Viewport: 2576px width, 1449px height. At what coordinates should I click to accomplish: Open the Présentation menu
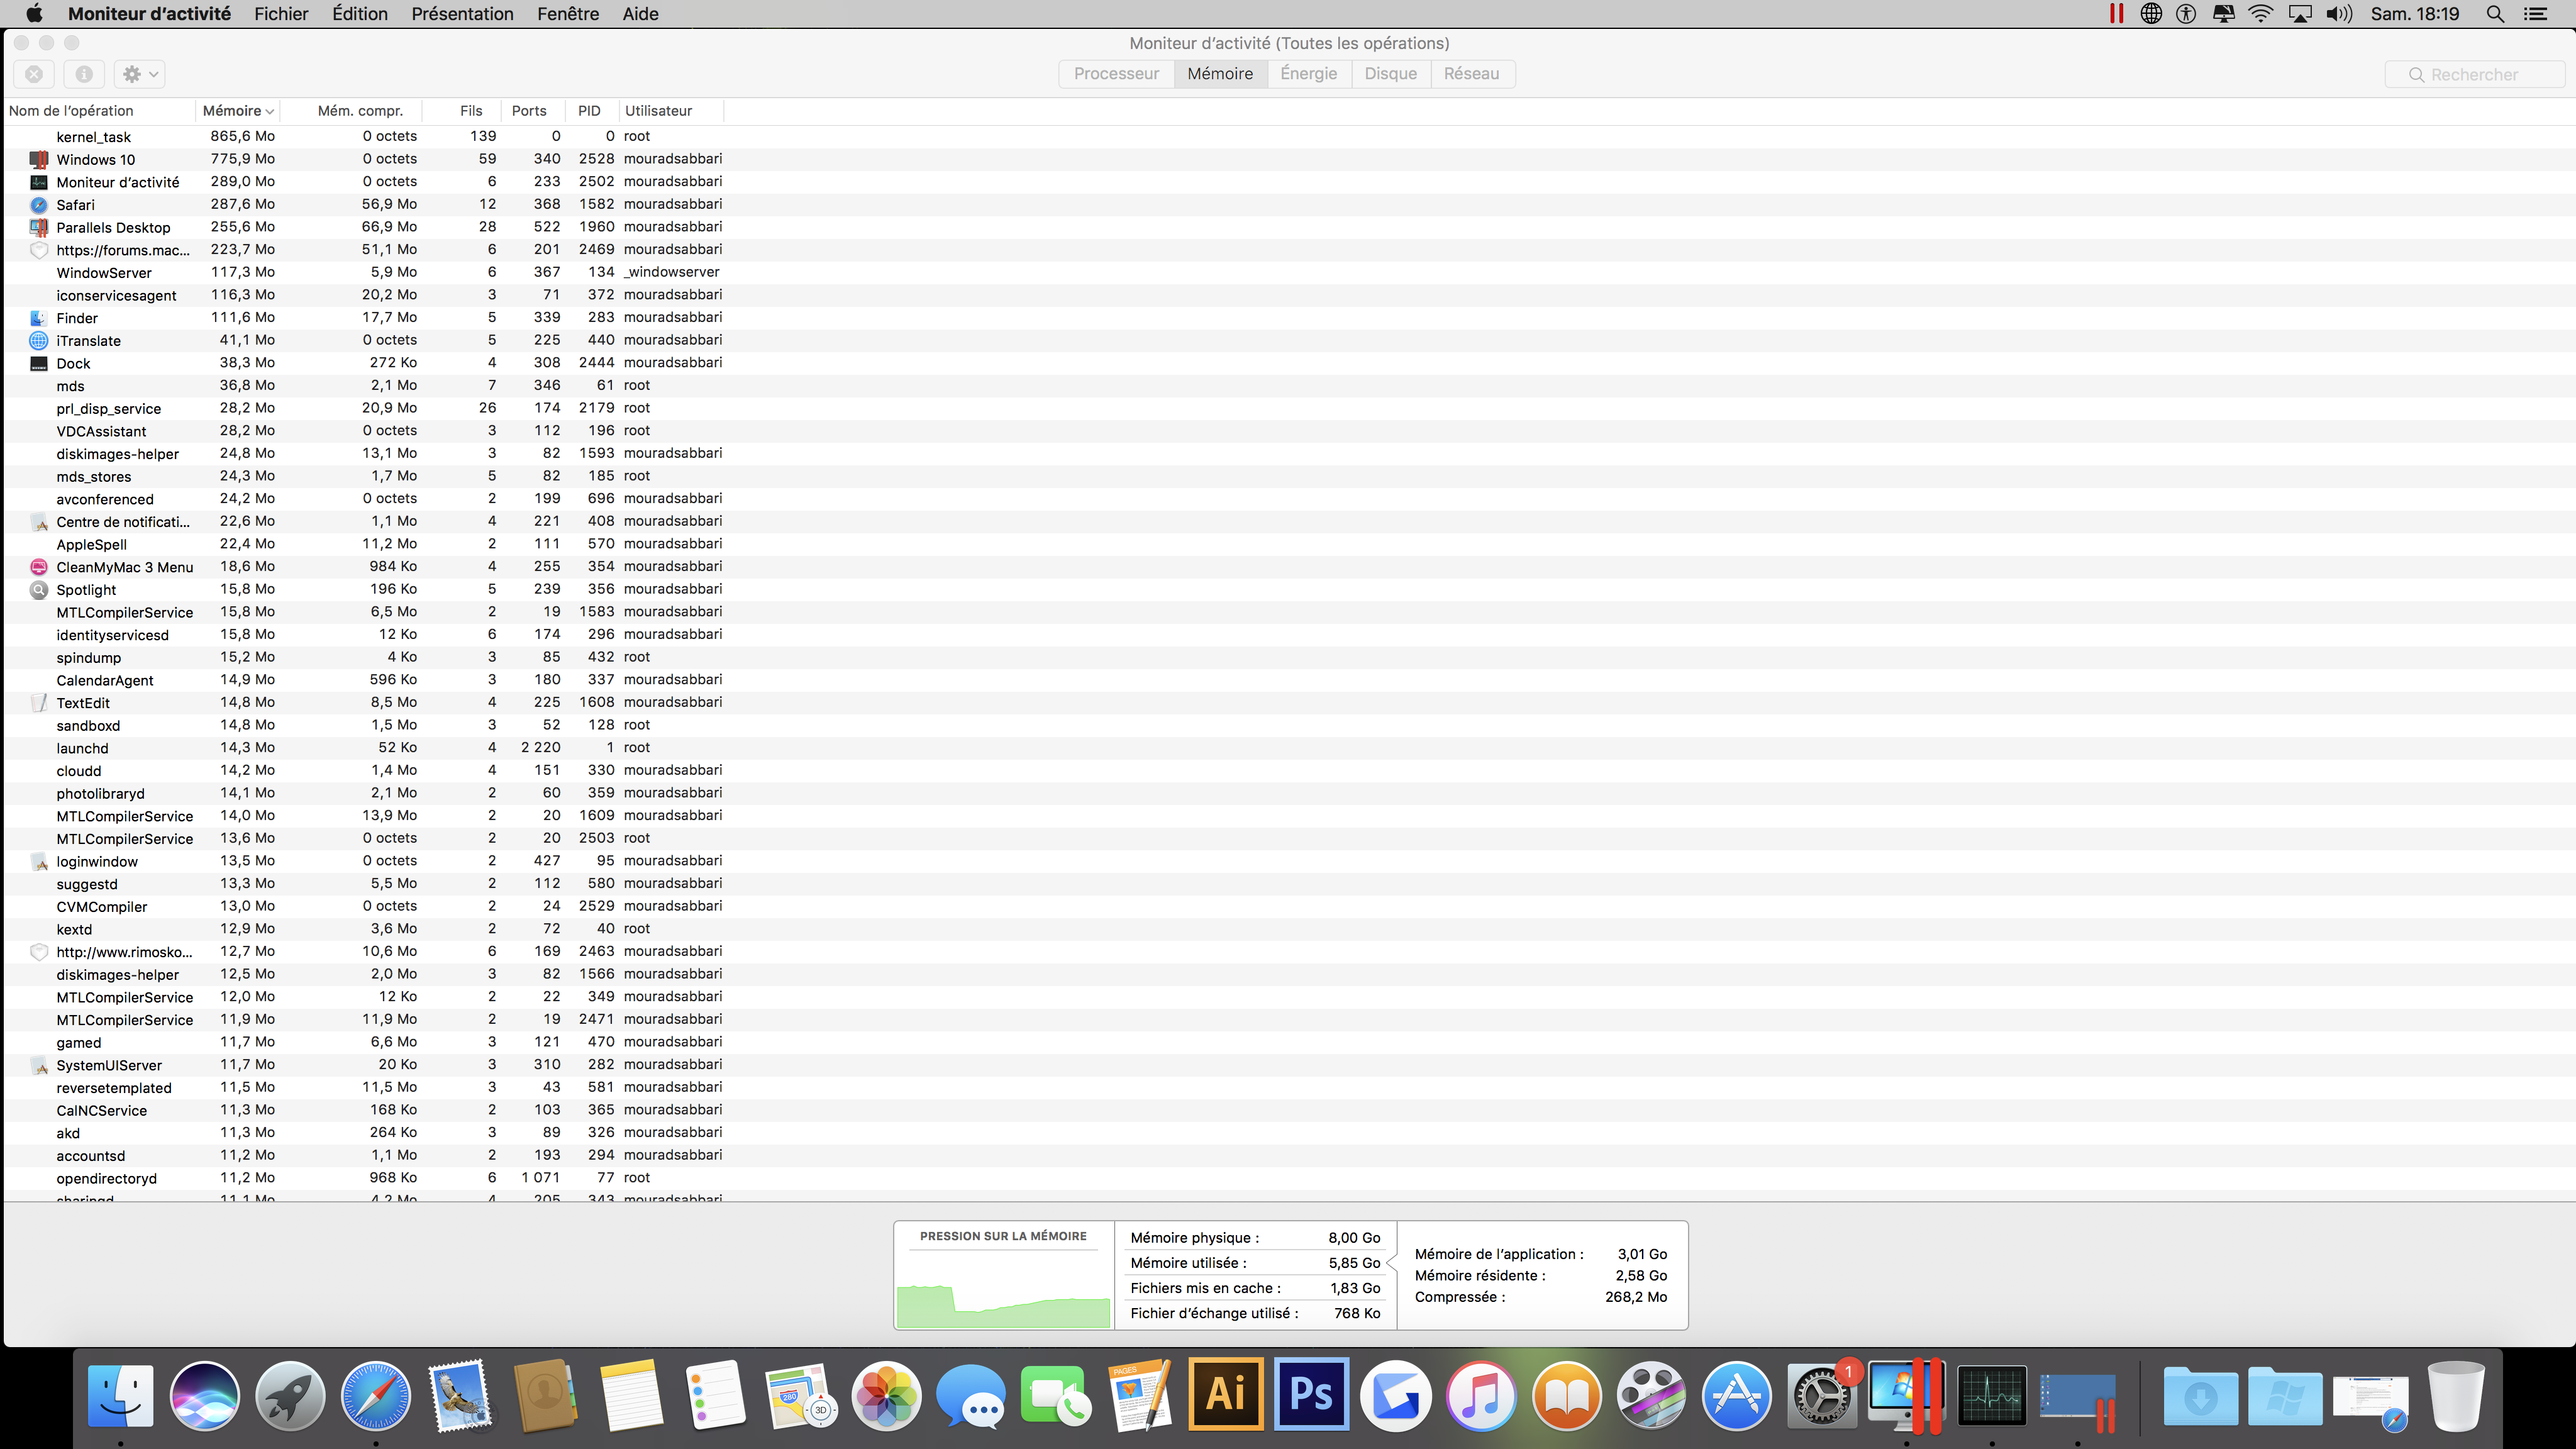click(462, 14)
